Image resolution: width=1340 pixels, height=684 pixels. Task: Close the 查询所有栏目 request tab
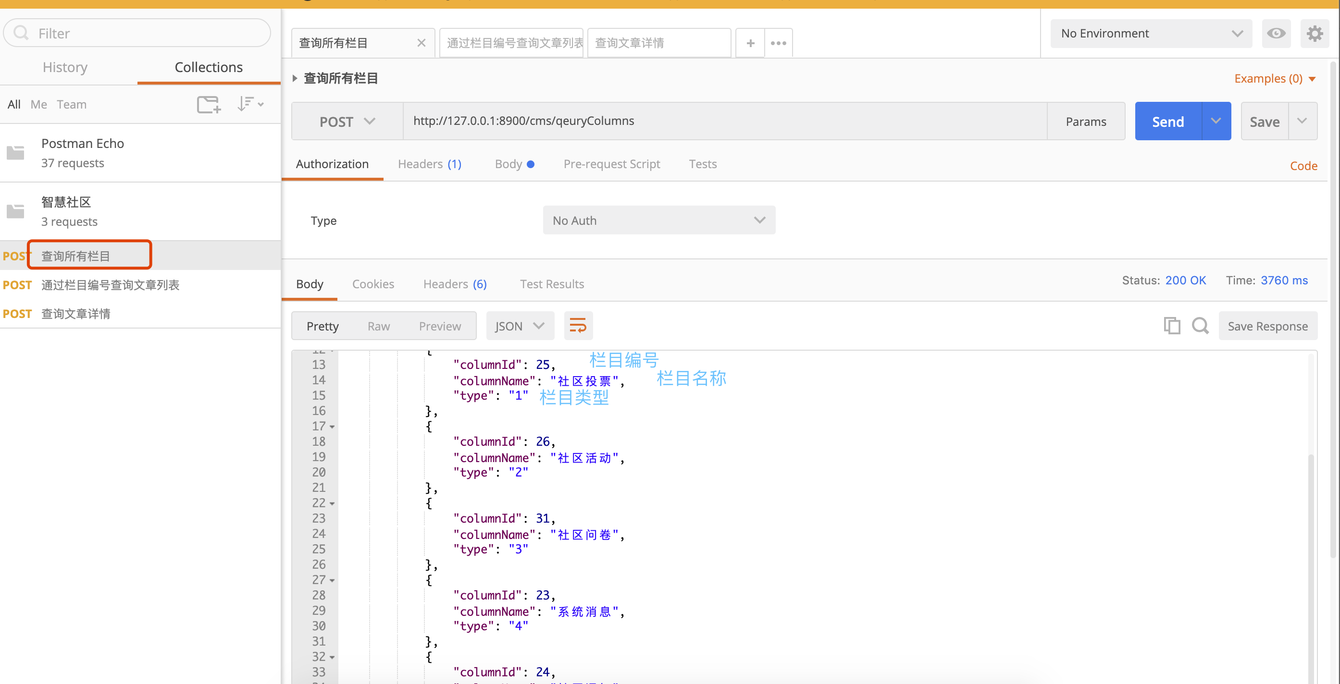point(422,43)
